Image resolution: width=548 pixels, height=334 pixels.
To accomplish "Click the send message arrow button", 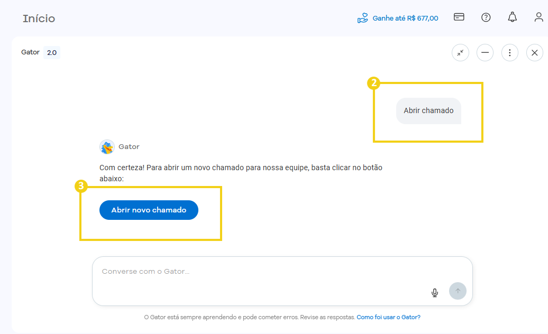I will click(x=458, y=291).
